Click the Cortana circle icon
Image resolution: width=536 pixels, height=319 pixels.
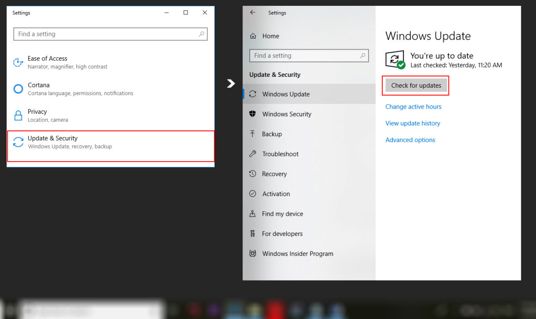click(x=18, y=89)
